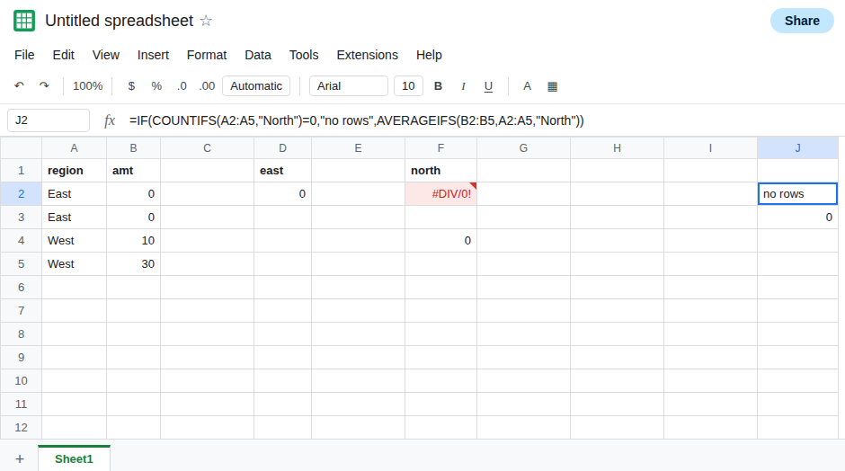The width and height of the screenshot is (845, 471).
Task: Click the Name box showing J2
Action: (49, 120)
